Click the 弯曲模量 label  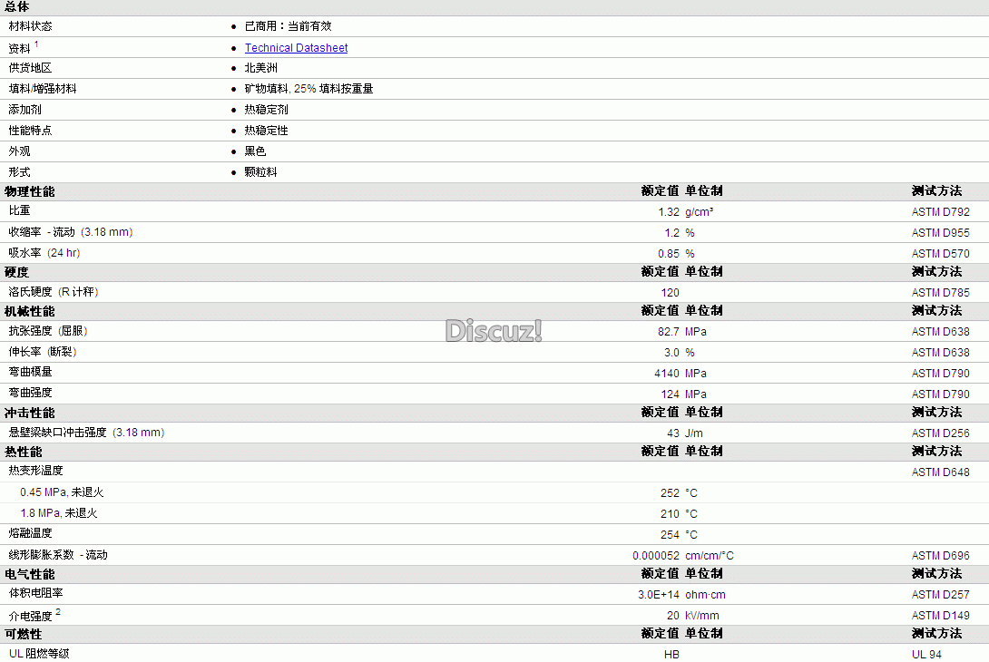30,372
